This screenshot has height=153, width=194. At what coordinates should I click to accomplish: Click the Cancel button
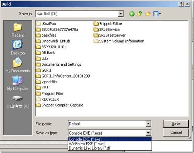click(176, 132)
